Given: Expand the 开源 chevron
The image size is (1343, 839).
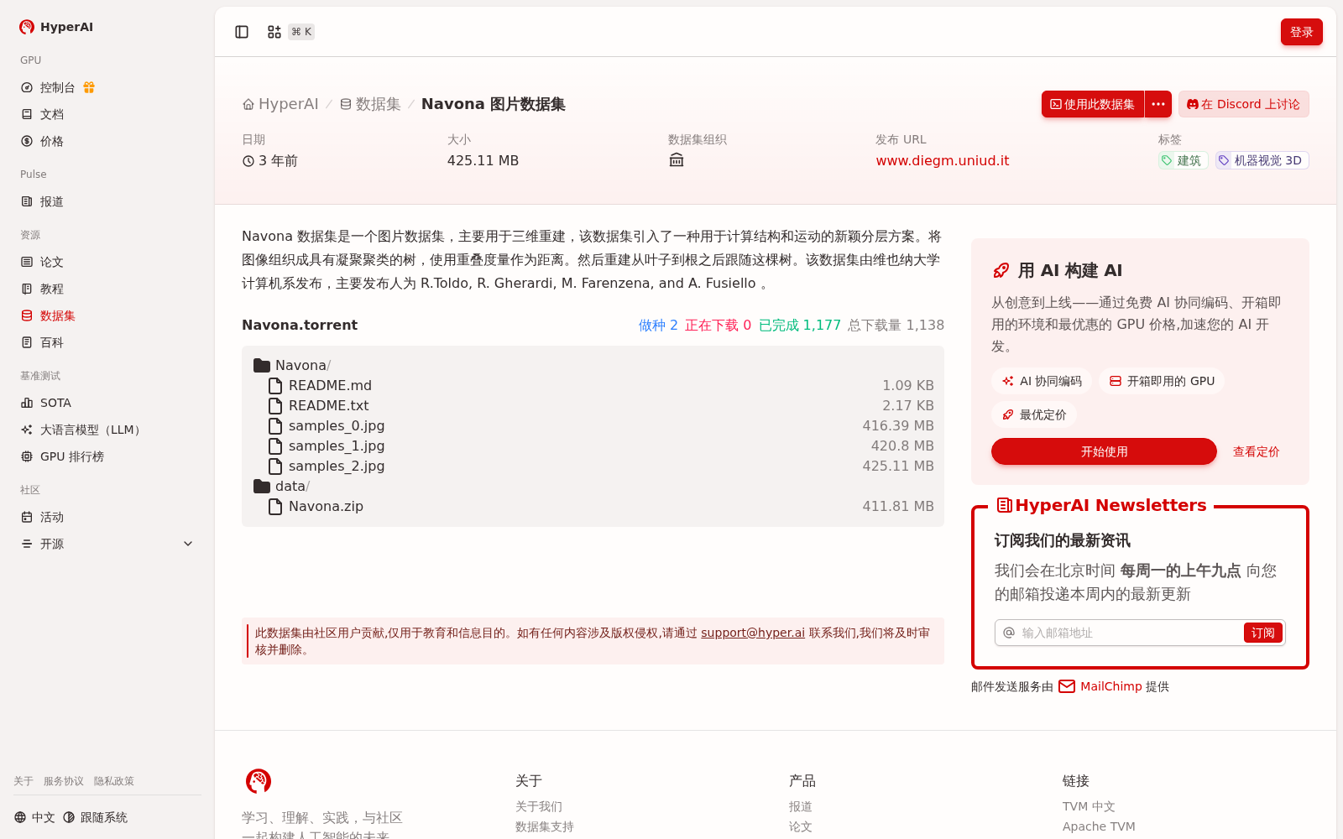Looking at the screenshot, I should (x=188, y=544).
